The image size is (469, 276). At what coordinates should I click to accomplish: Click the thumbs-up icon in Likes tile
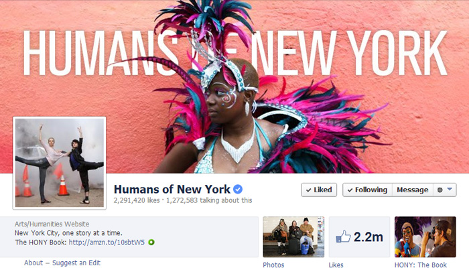[343, 237]
